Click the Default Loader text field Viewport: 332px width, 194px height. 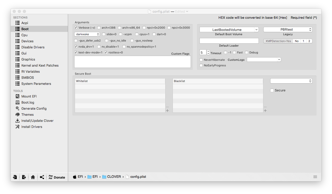229,41
